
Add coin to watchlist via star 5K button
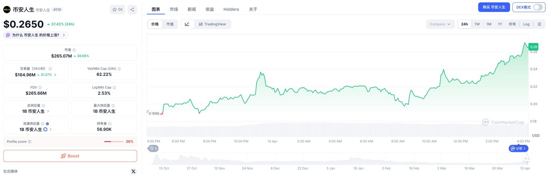click(118, 9)
